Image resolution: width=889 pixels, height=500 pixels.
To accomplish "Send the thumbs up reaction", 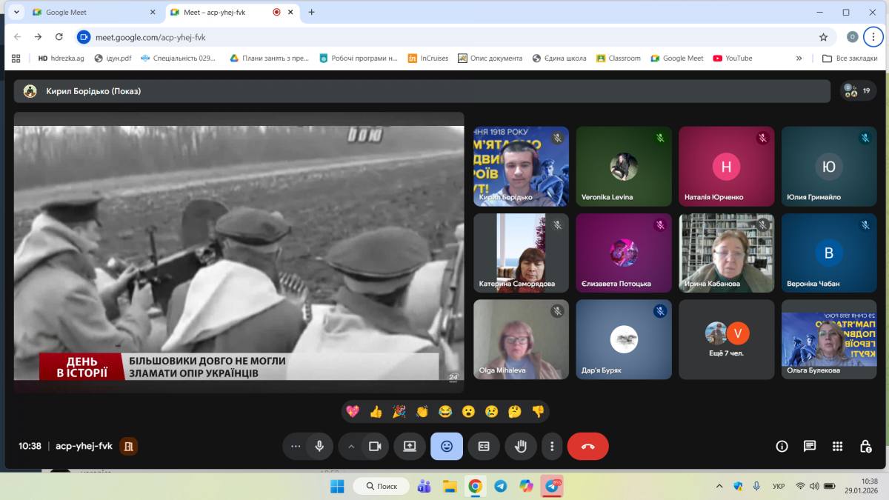I will point(376,411).
